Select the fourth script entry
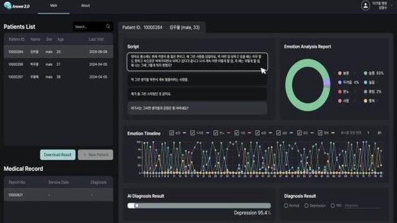397x223 pixels. [x=197, y=108]
